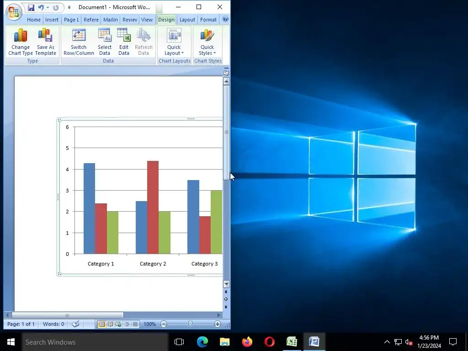Viewport: 468px width, 351px height.
Task: Expand the Quick Layout gallery
Action: point(174,42)
